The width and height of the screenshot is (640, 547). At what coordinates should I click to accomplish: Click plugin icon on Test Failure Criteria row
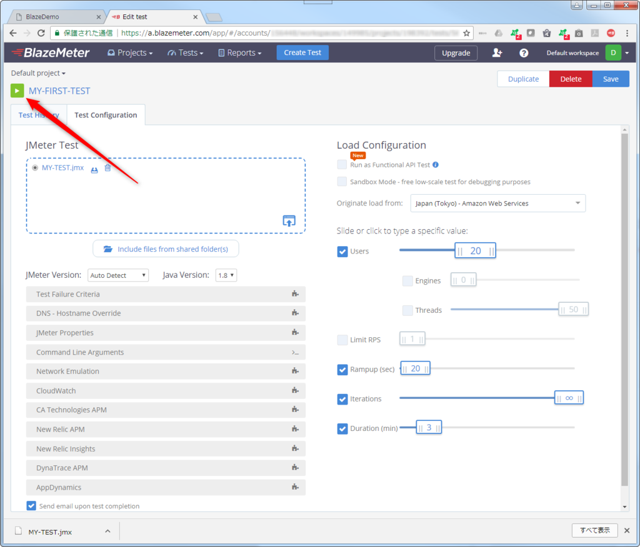click(x=295, y=293)
